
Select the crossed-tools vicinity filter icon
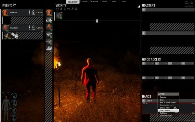tap(61, 9)
